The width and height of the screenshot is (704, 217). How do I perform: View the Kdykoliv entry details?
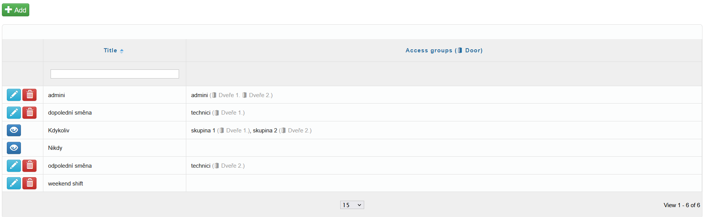pos(14,131)
